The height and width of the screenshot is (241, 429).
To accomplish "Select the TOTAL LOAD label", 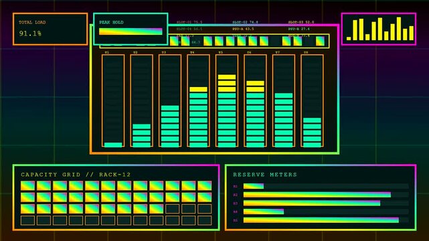I will pos(32,23).
